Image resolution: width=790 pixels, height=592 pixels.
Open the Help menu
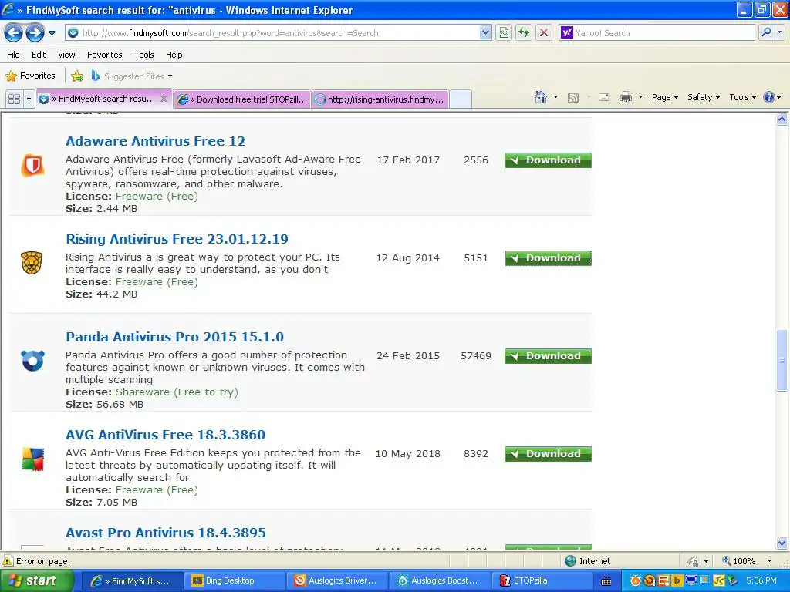pos(174,55)
